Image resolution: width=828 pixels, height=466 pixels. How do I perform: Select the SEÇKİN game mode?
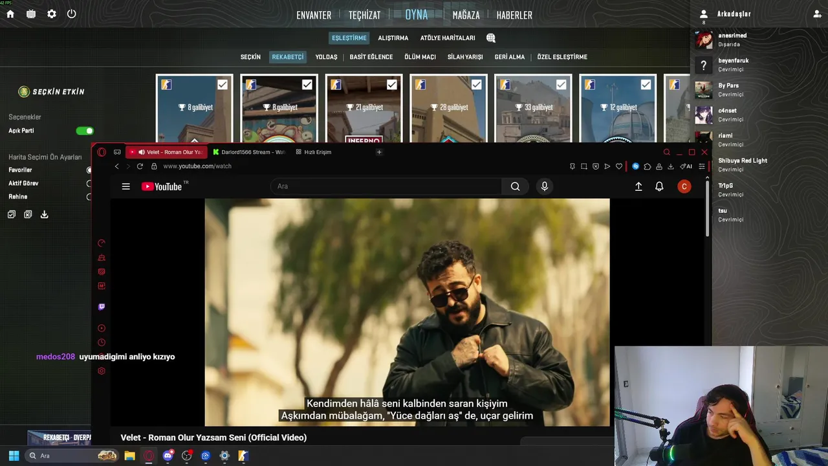click(x=250, y=57)
